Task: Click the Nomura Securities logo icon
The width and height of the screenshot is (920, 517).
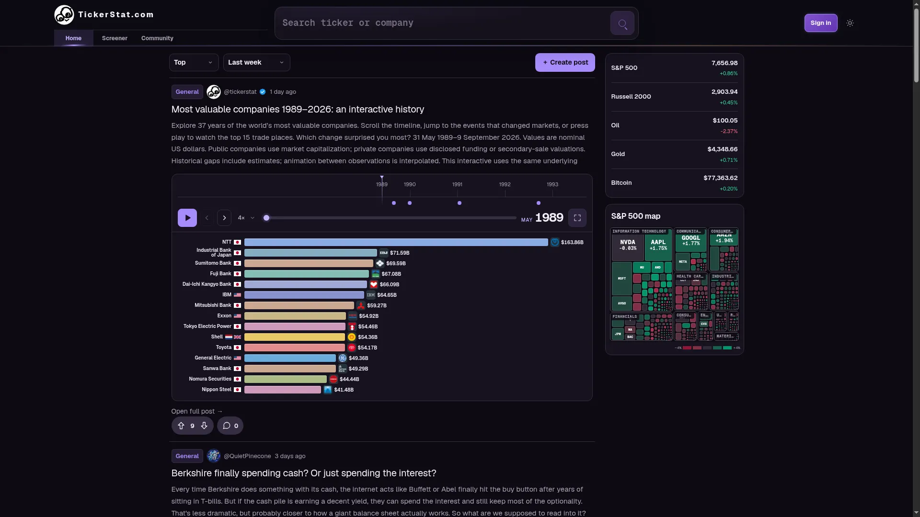Action: tap(333, 379)
